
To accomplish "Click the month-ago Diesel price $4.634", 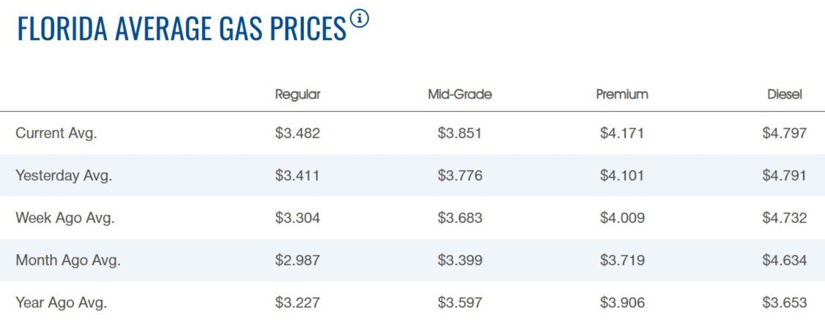I will coord(784,260).
